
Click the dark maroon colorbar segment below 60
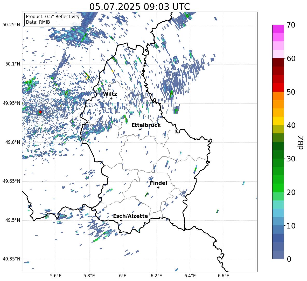pos(278,62)
